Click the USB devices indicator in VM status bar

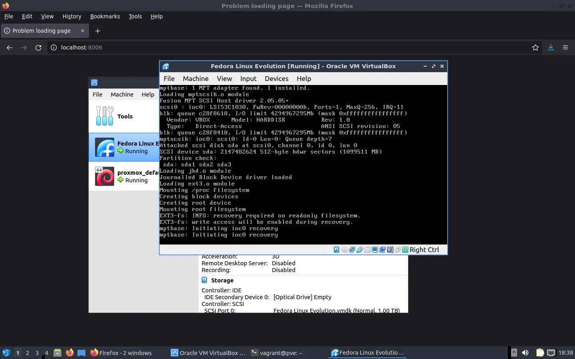point(359,250)
